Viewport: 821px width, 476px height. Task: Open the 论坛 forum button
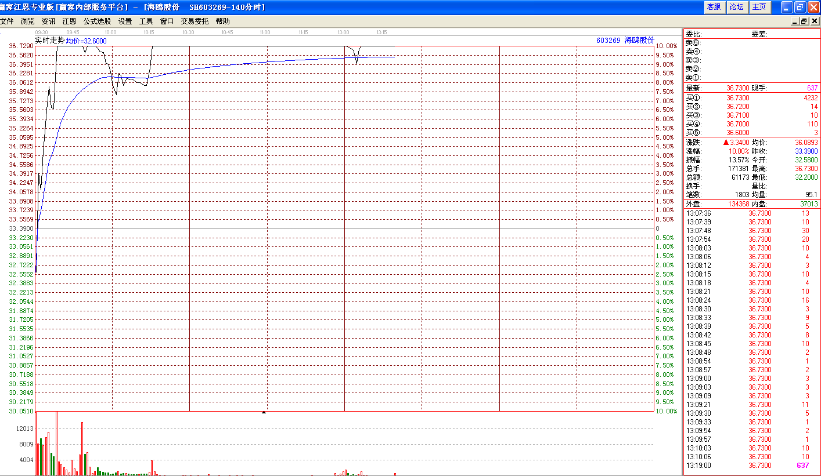click(x=736, y=7)
